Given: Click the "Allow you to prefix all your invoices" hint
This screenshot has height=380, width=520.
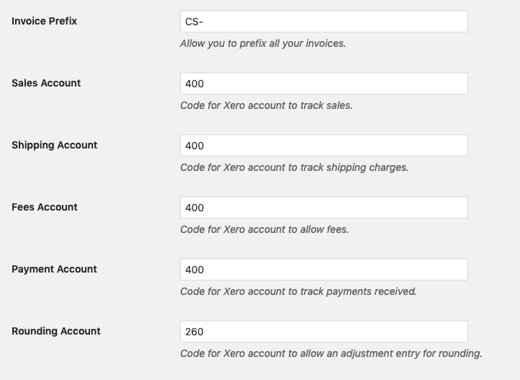Looking at the screenshot, I should [x=263, y=43].
